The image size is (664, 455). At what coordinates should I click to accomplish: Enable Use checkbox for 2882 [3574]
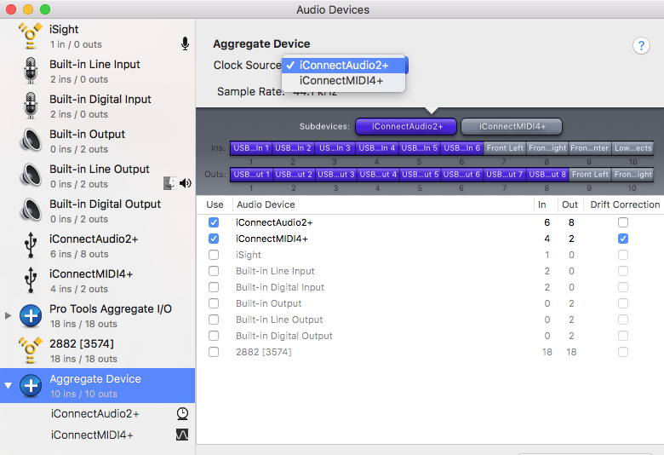(214, 352)
